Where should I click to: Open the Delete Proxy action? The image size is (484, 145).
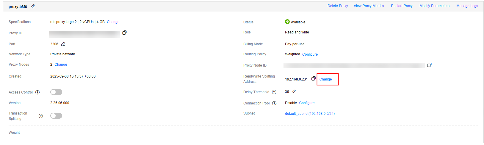tap(338, 6)
